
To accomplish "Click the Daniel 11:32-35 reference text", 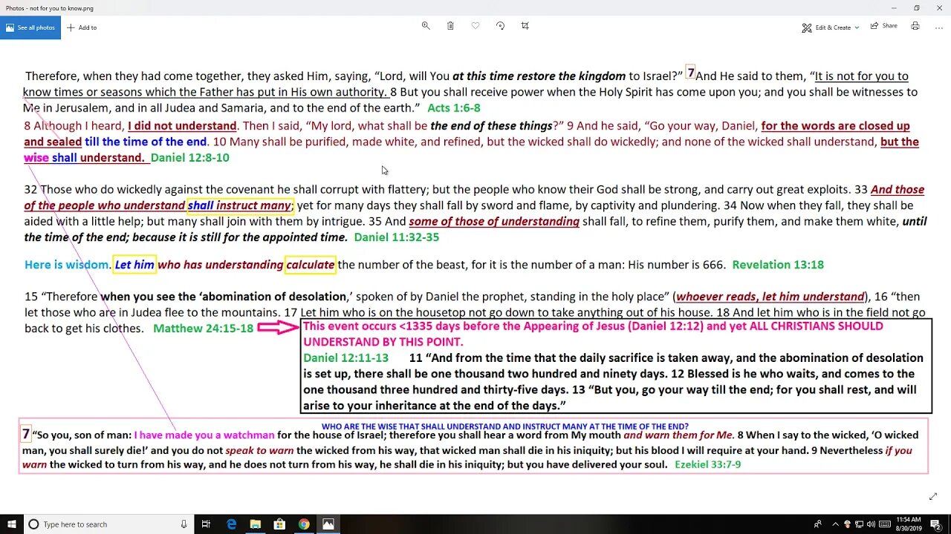I will 397,237.
